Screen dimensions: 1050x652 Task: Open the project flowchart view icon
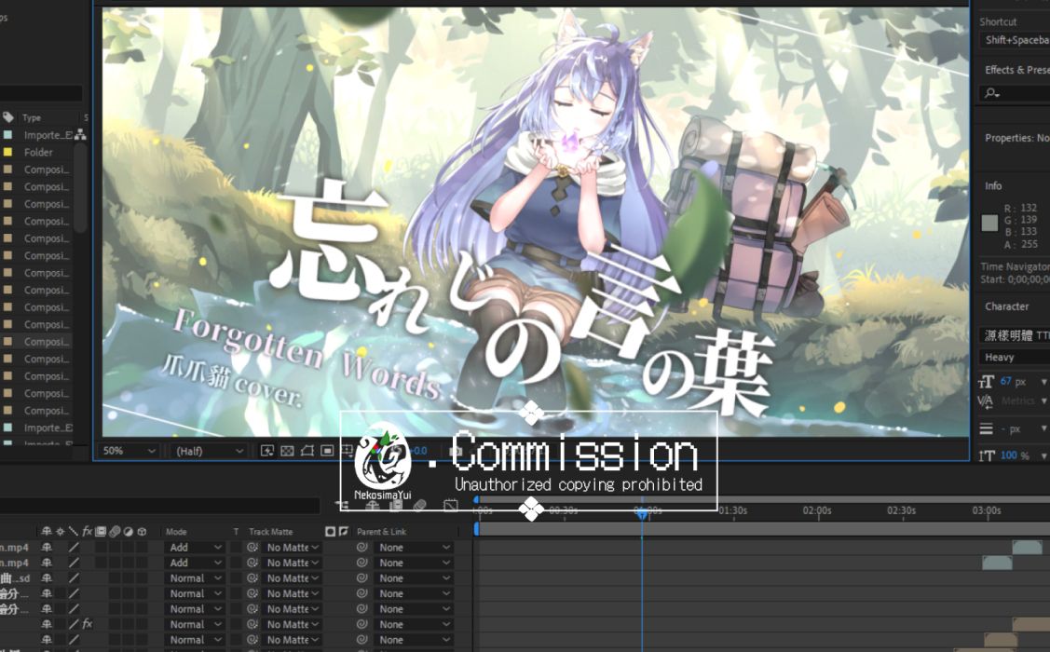(x=80, y=134)
